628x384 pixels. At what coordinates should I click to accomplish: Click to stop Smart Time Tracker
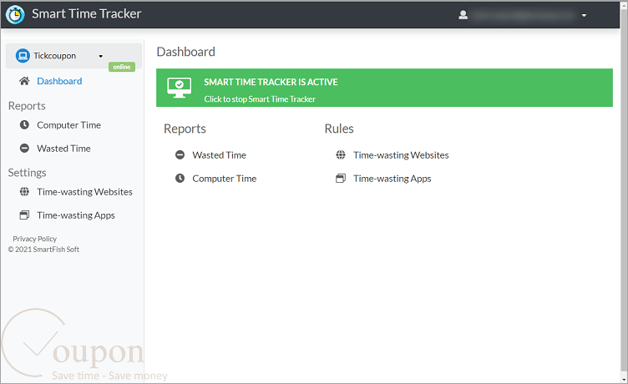(x=260, y=99)
